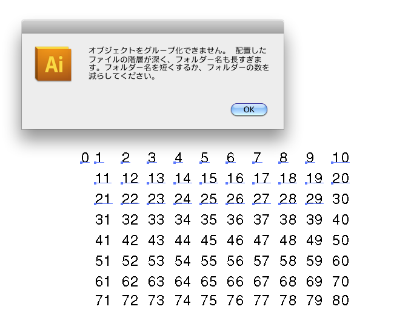The width and height of the screenshot is (394, 312).
Task: Click the number "18"
Action: pos(288,178)
